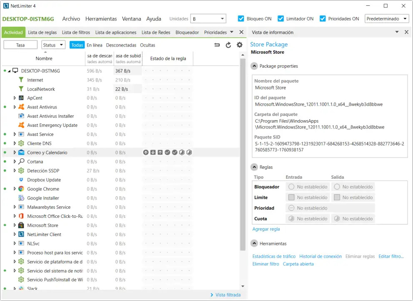Select Bloqueador Entrada radio option
The height and width of the screenshot is (301, 413).
click(x=291, y=187)
